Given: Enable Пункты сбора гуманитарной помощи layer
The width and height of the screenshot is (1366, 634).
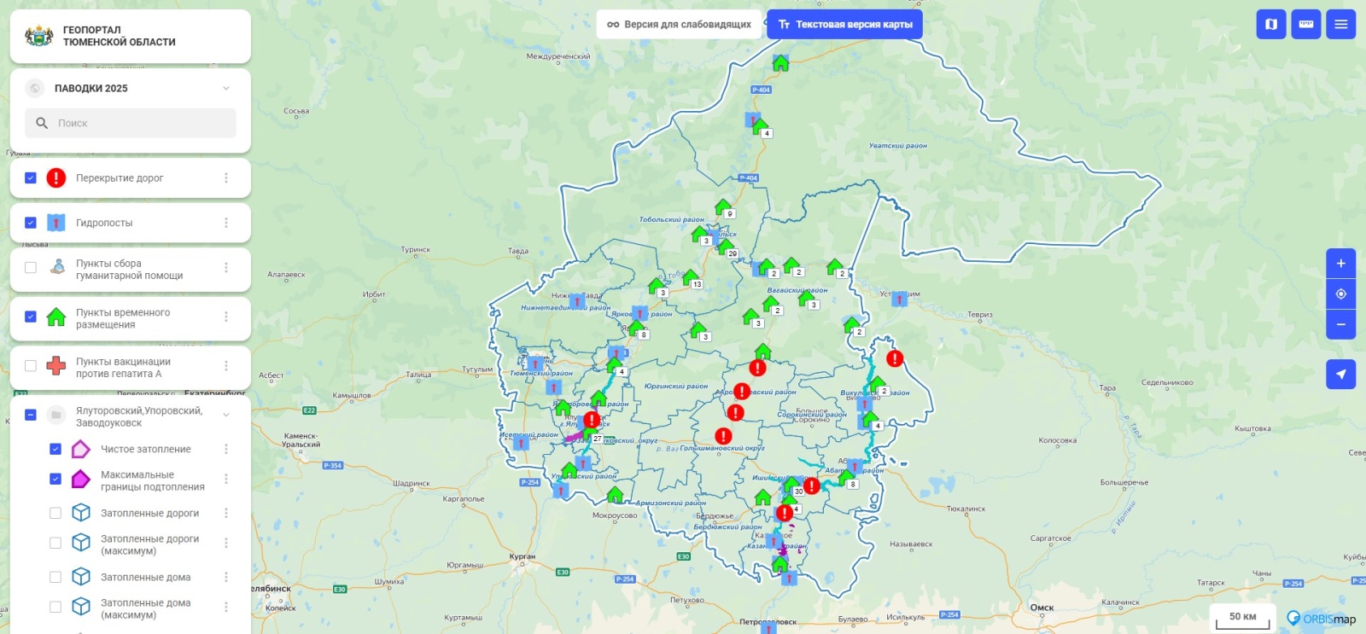Looking at the screenshot, I should pyautogui.click(x=31, y=268).
